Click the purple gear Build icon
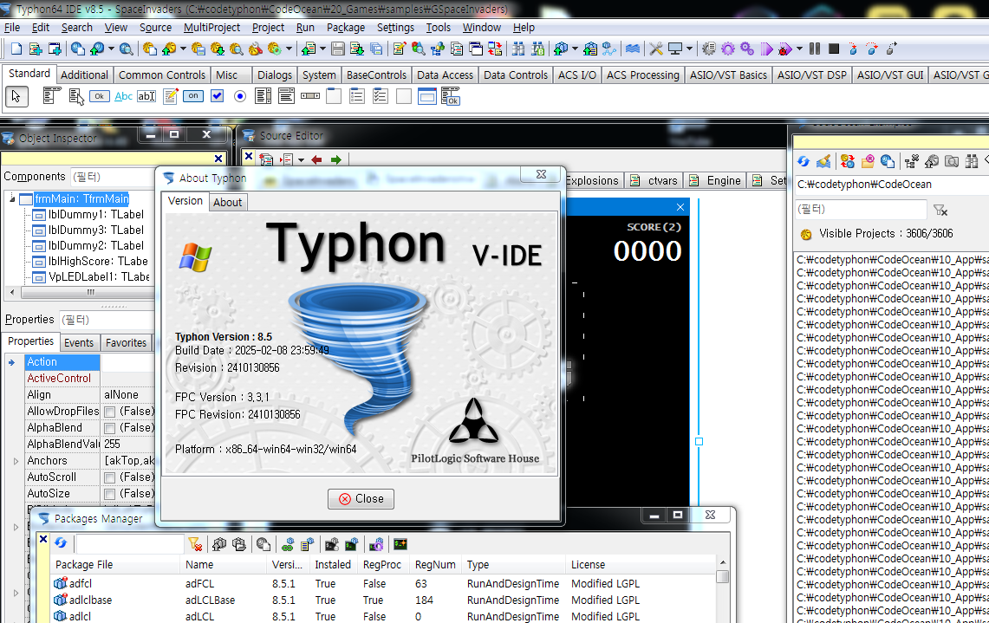Image resolution: width=989 pixels, height=623 pixels. (728, 49)
